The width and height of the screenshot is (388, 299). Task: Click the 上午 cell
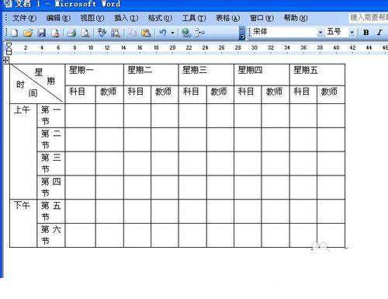pyautogui.click(x=23, y=151)
